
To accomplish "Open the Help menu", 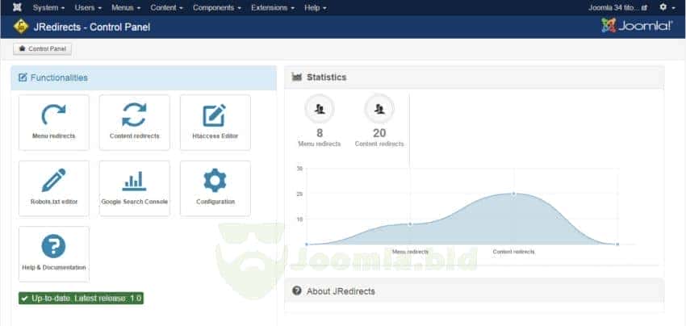I will pyautogui.click(x=316, y=8).
